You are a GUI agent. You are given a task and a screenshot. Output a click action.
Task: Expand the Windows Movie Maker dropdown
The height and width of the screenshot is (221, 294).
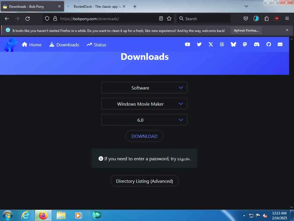click(x=144, y=104)
